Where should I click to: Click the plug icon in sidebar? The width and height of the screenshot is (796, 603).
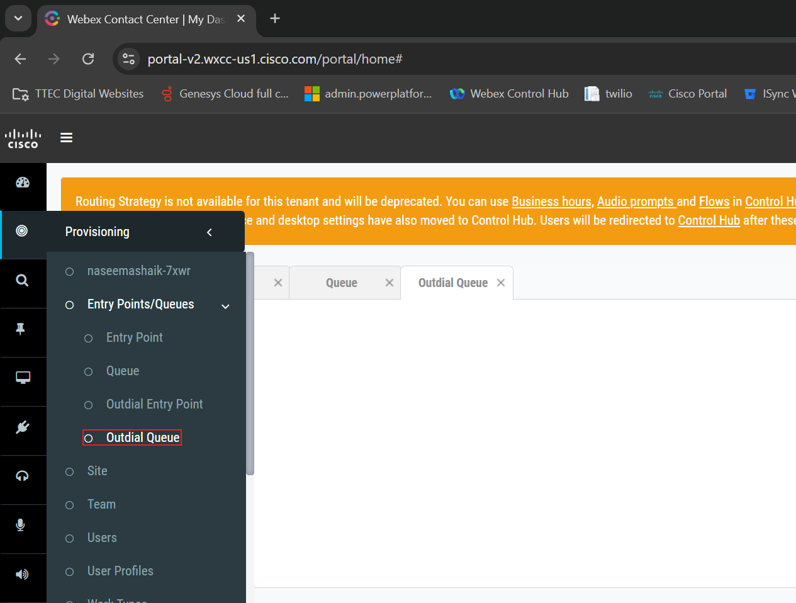(23, 427)
